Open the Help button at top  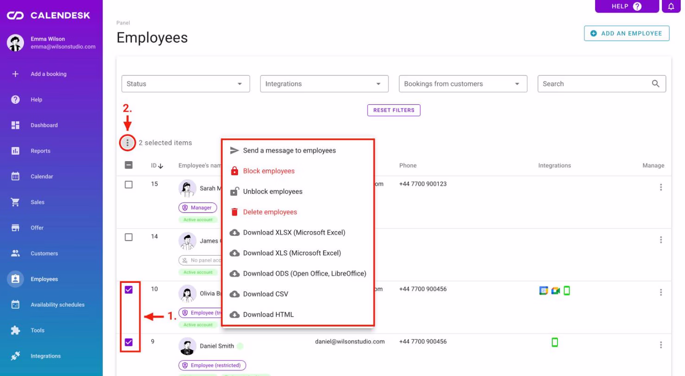pyautogui.click(x=627, y=6)
